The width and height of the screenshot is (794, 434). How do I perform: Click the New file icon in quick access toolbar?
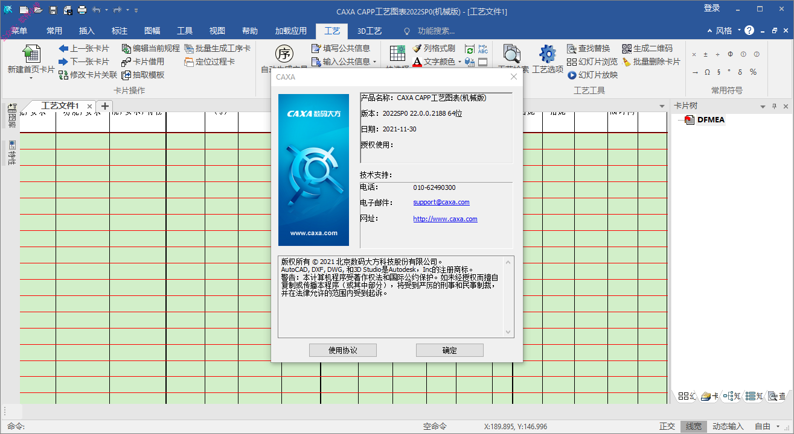(x=24, y=10)
